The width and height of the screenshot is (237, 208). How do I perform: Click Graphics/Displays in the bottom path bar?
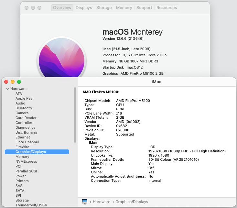coord(132,202)
